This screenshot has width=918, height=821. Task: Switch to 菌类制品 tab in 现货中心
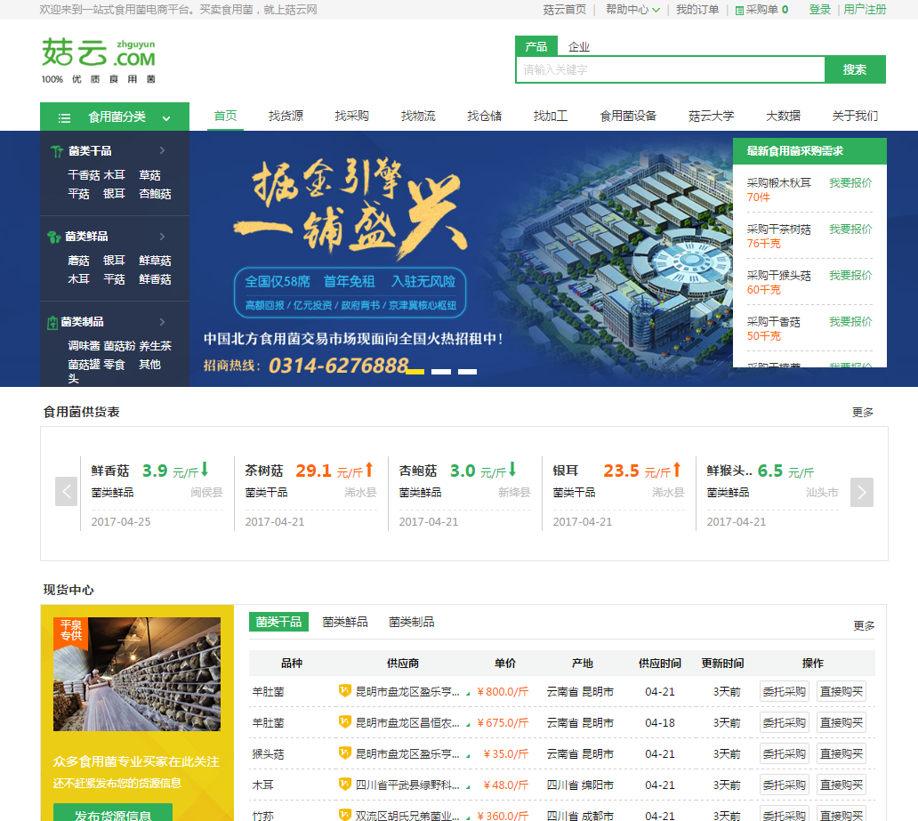[x=412, y=622]
